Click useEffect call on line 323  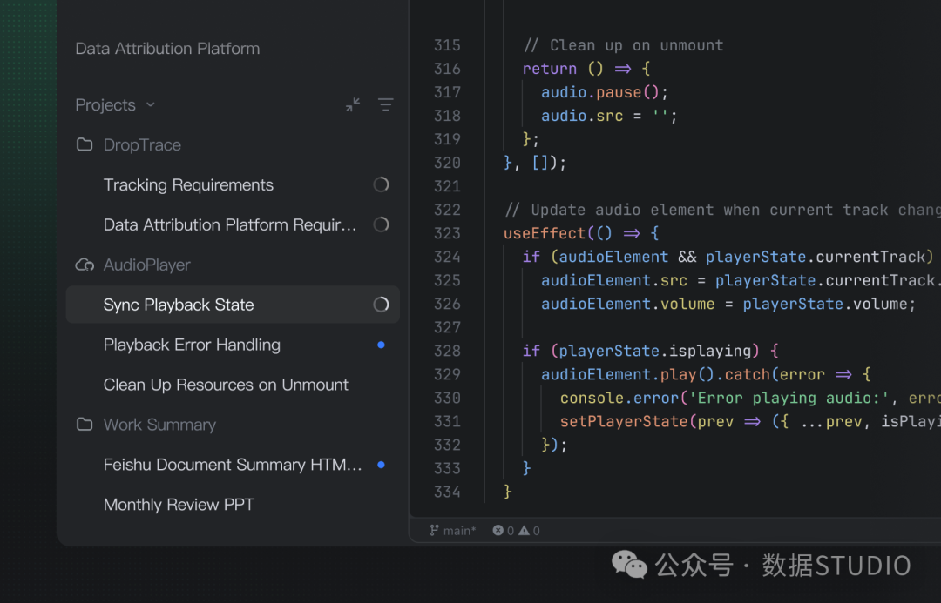click(x=581, y=233)
